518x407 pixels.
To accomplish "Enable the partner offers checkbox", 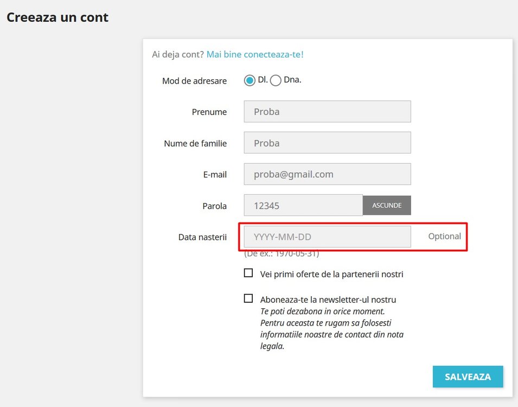I will point(248,273).
